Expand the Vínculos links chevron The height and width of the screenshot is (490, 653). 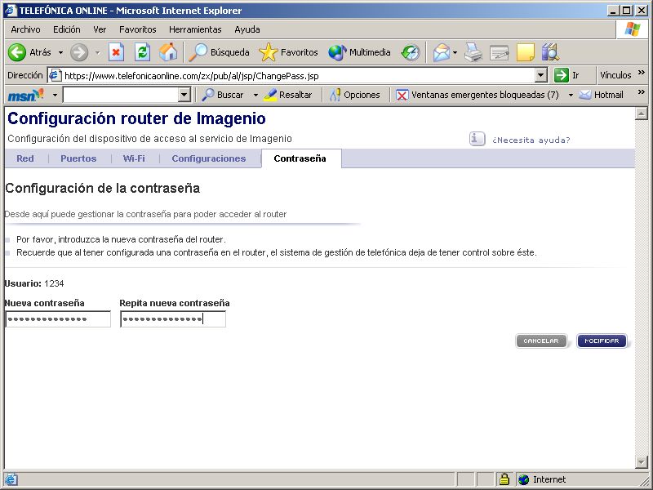coord(642,73)
